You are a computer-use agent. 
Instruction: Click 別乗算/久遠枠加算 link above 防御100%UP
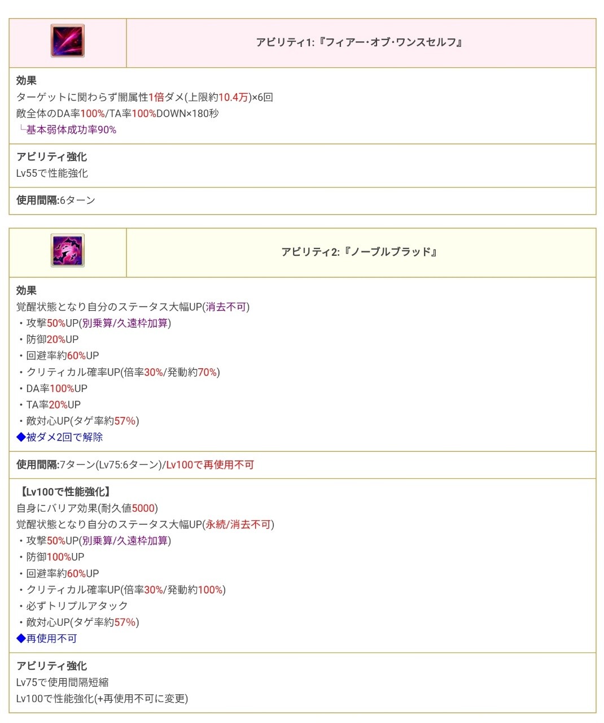pos(125,541)
